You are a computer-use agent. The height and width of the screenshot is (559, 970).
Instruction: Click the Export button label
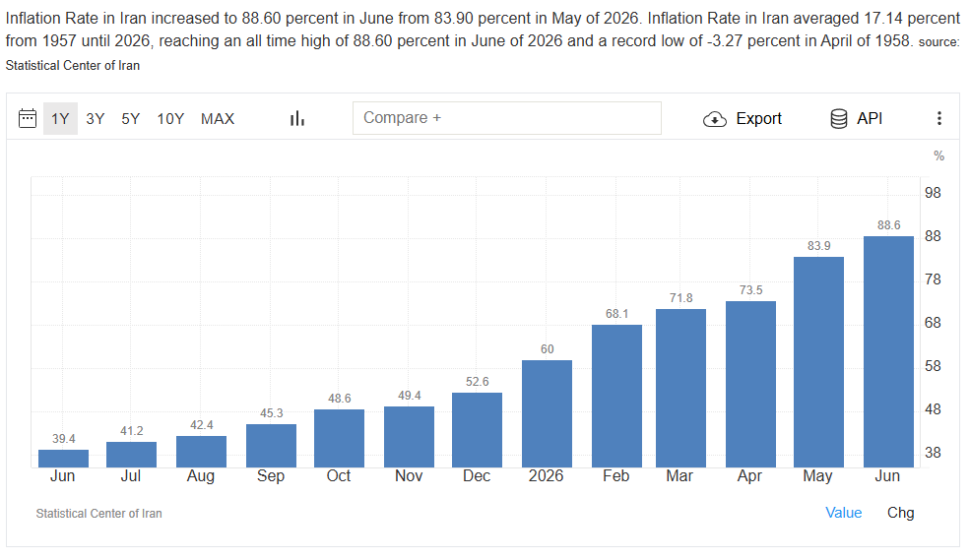[758, 119]
